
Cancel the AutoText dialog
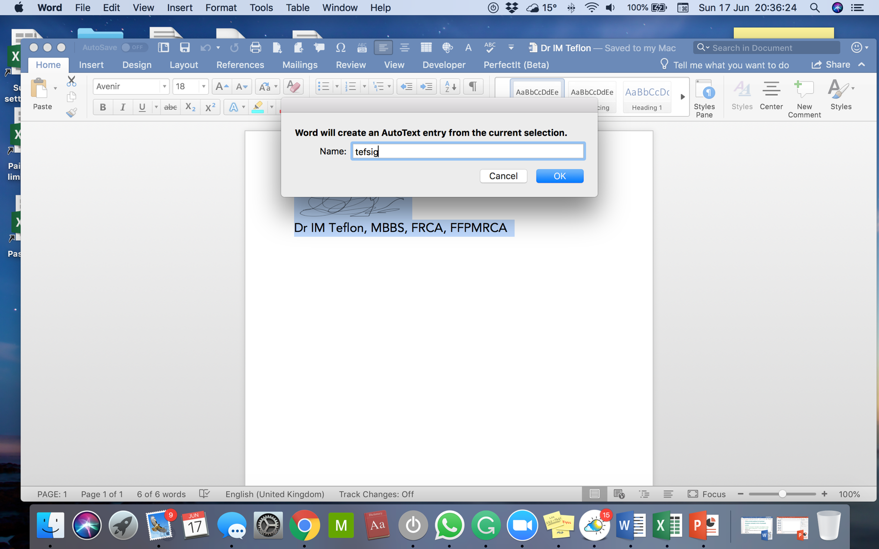(503, 176)
